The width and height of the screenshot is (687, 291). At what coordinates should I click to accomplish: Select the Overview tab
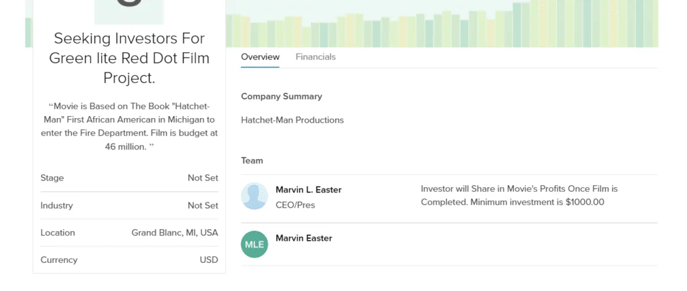coord(260,57)
